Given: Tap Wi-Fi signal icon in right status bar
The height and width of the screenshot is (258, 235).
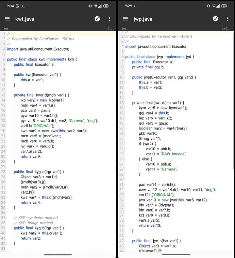Looking at the screenshot, I should tap(214, 6).
